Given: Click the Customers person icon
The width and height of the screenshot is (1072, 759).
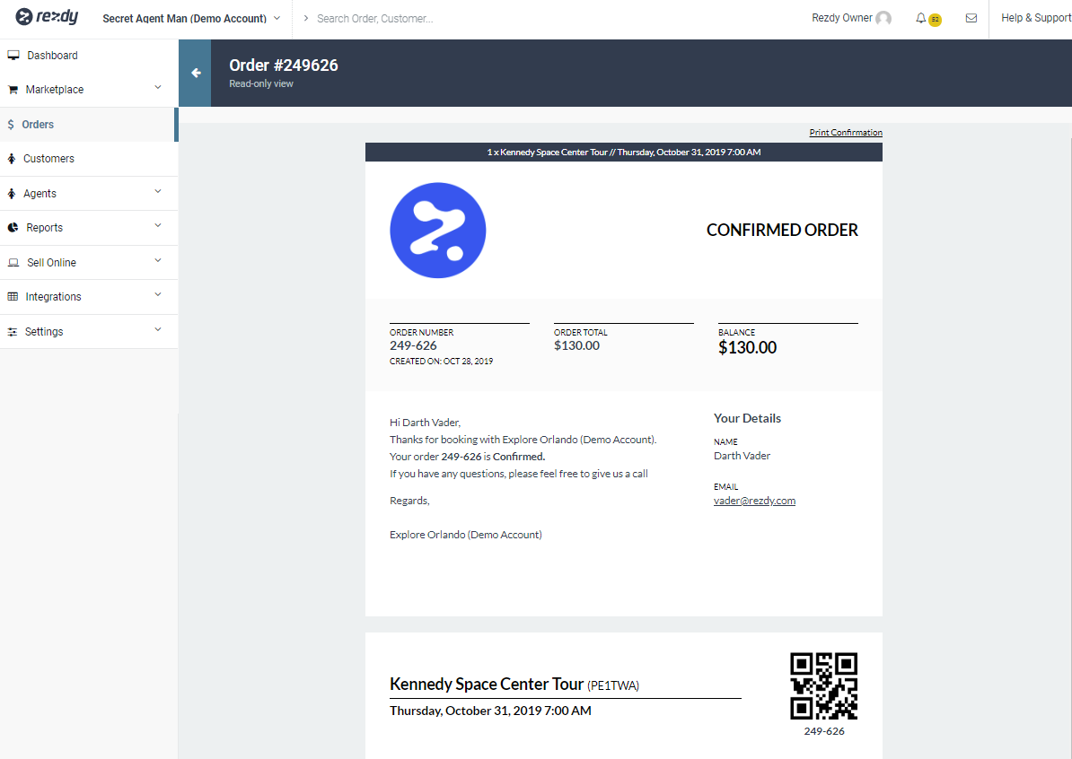Looking at the screenshot, I should [x=11, y=159].
